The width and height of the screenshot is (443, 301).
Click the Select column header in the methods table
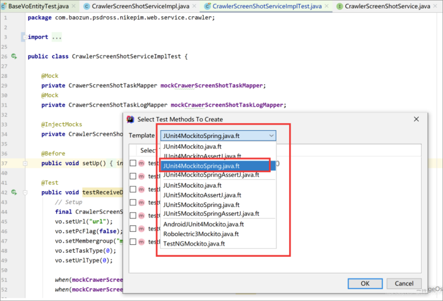[x=148, y=150]
